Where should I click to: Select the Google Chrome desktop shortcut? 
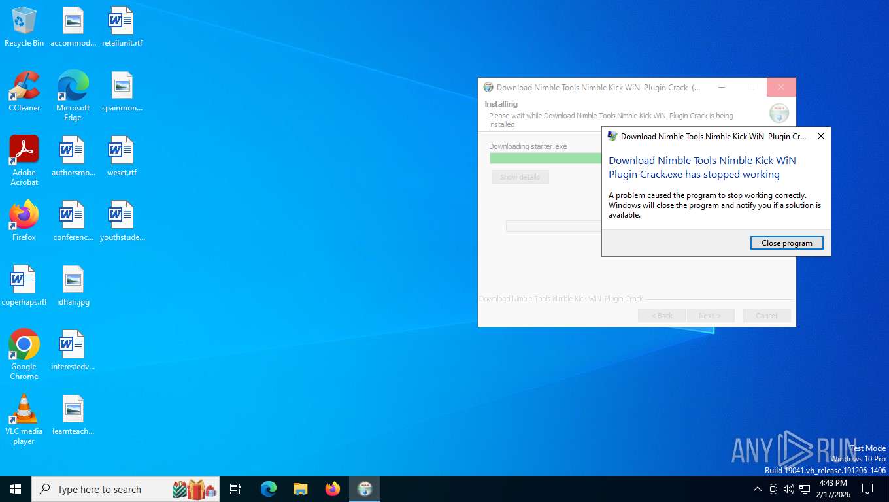(24, 355)
